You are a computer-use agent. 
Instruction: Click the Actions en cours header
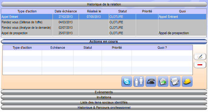(x=104, y=41)
